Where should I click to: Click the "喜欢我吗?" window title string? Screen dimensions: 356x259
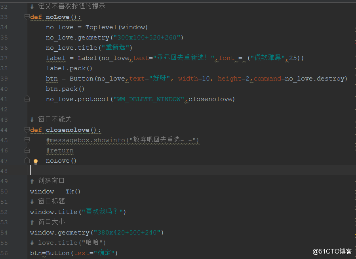click(102, 212)
